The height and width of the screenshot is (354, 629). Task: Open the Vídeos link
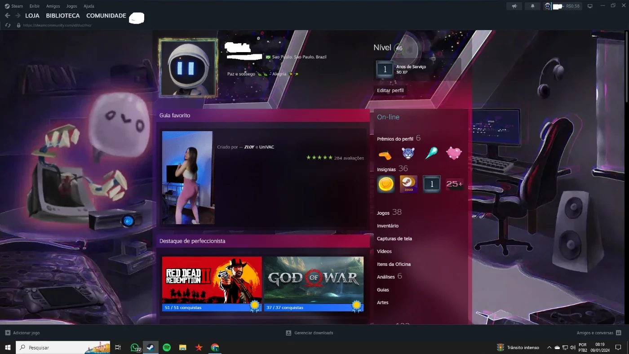coord(384,252)
